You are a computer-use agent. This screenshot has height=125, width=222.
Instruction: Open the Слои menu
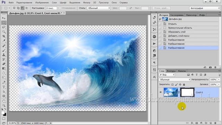point(54,2)
